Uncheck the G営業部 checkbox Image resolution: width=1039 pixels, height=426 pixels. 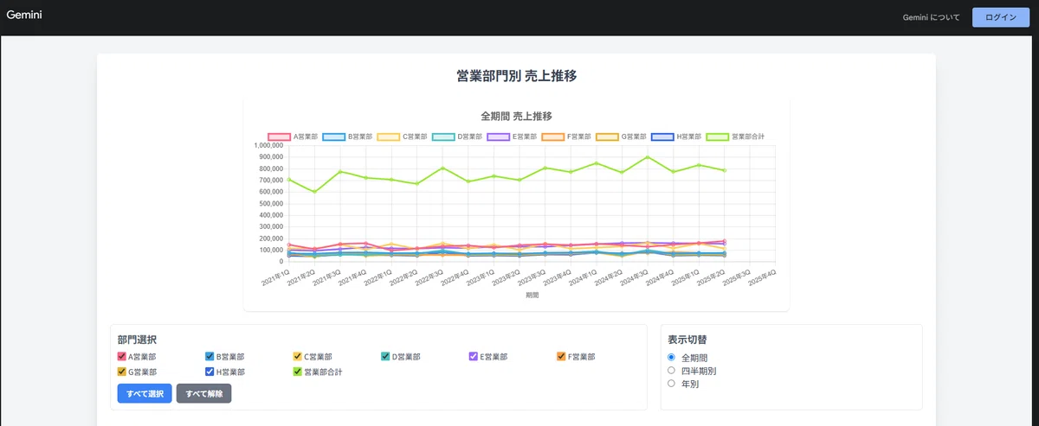(x=122, y=372)
